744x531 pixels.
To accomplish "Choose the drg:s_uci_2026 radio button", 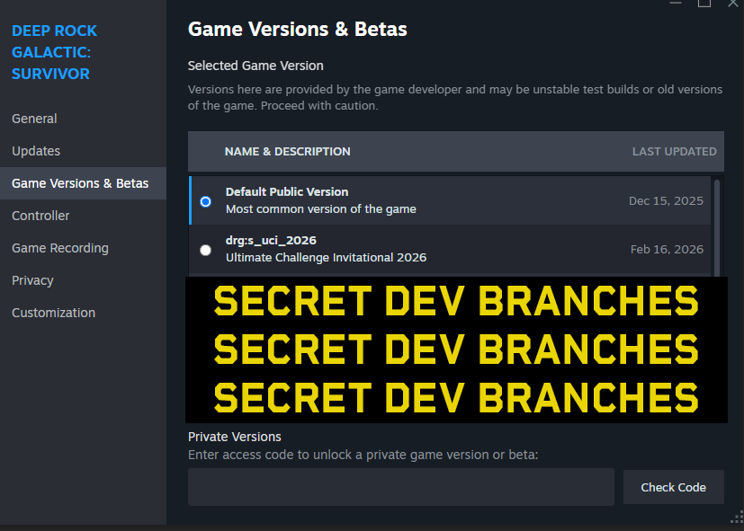I will pyautogui.click(x=206, y=250).
